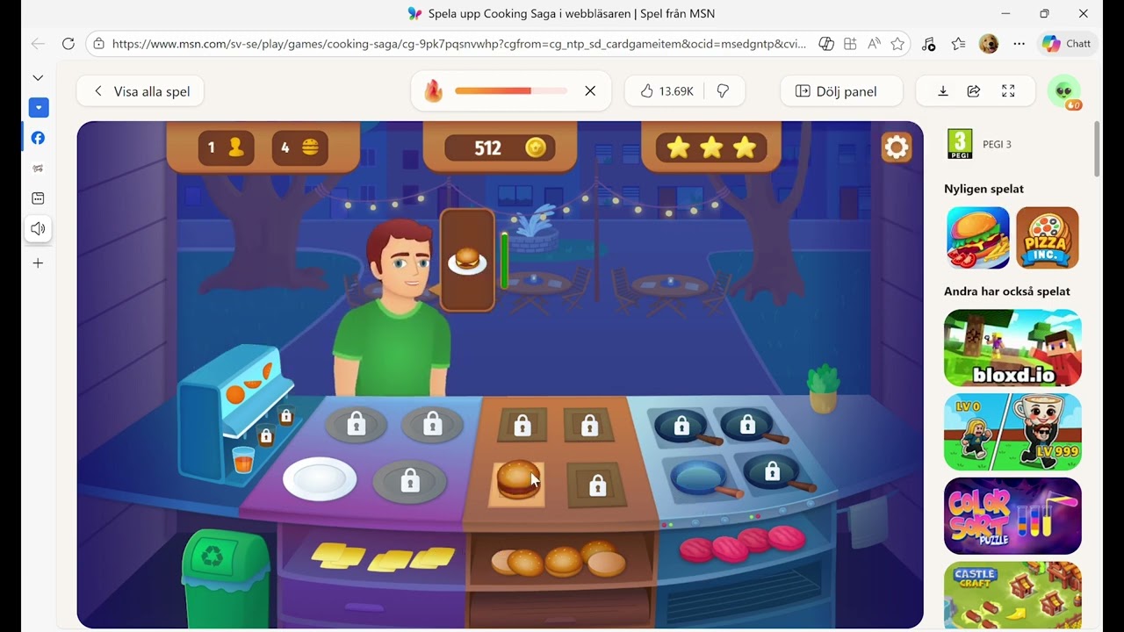Screen dimensions: 1124x632
Task: Click the flame streak icon
Action: (x=434, y=91)
